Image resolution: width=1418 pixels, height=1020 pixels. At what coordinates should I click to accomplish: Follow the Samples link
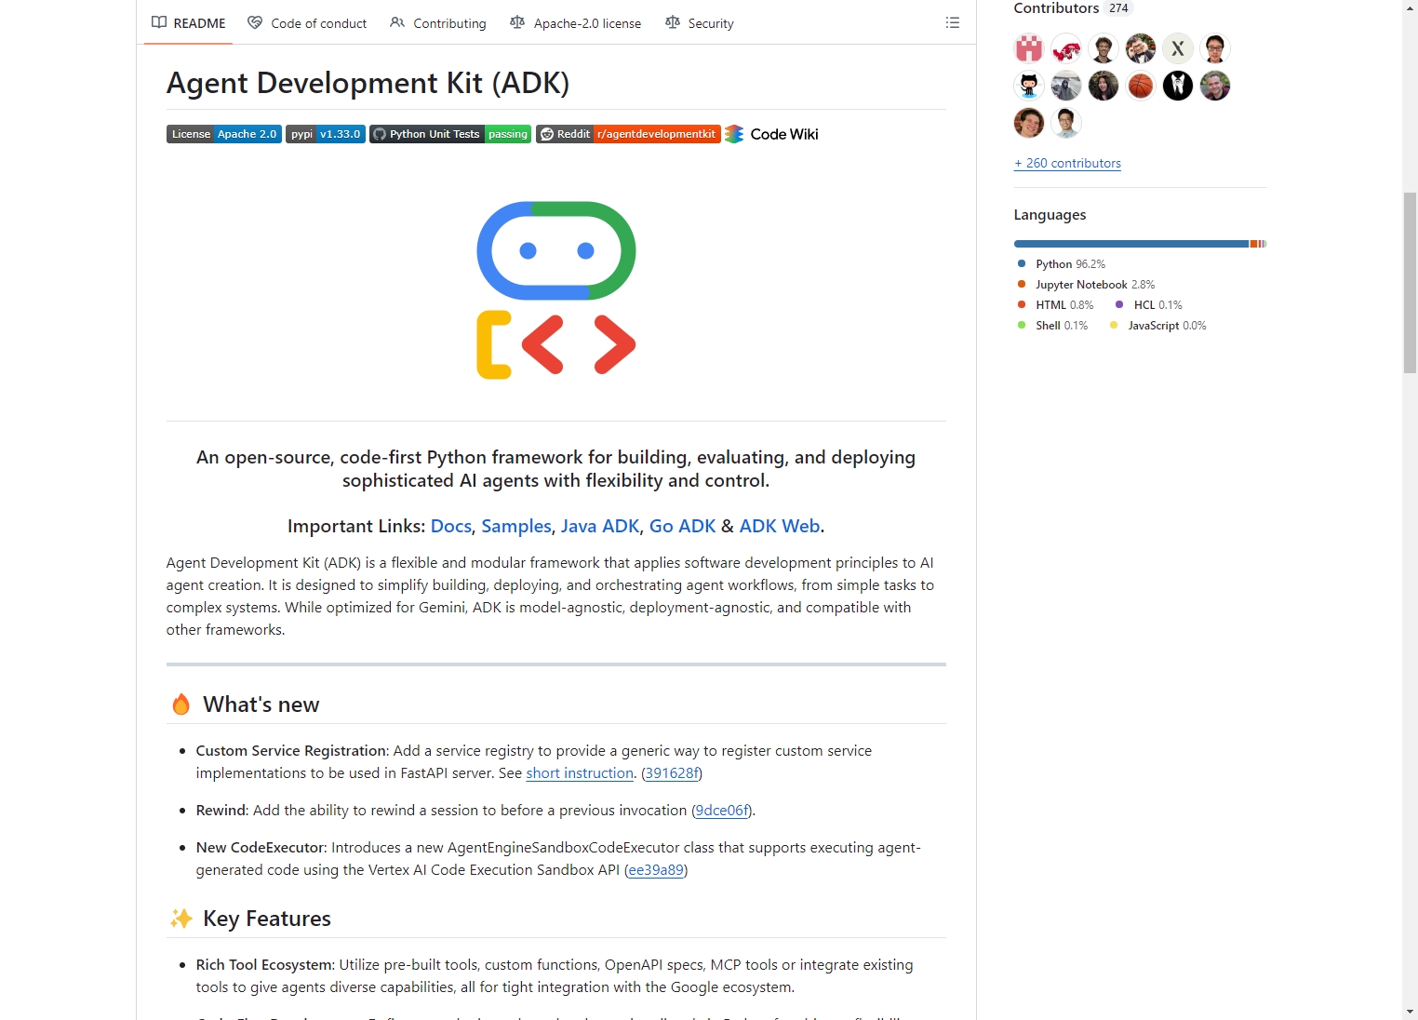pyautogui.click(x=516, y=526)
